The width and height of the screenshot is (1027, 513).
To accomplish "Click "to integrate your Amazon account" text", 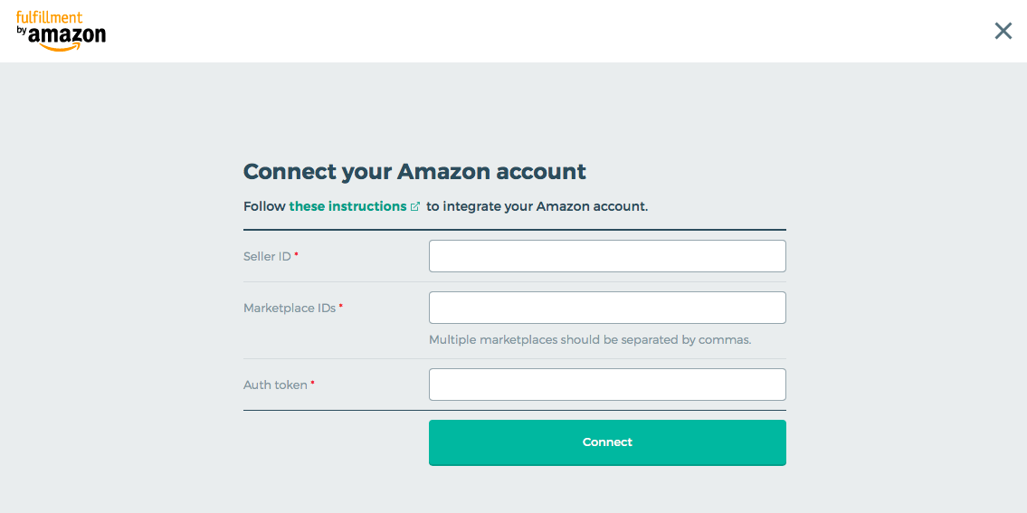I will point(537,206).
